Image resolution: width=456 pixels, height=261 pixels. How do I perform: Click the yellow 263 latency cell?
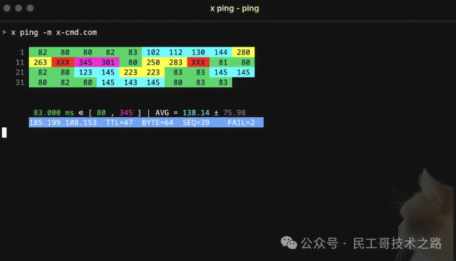[40, 62]
